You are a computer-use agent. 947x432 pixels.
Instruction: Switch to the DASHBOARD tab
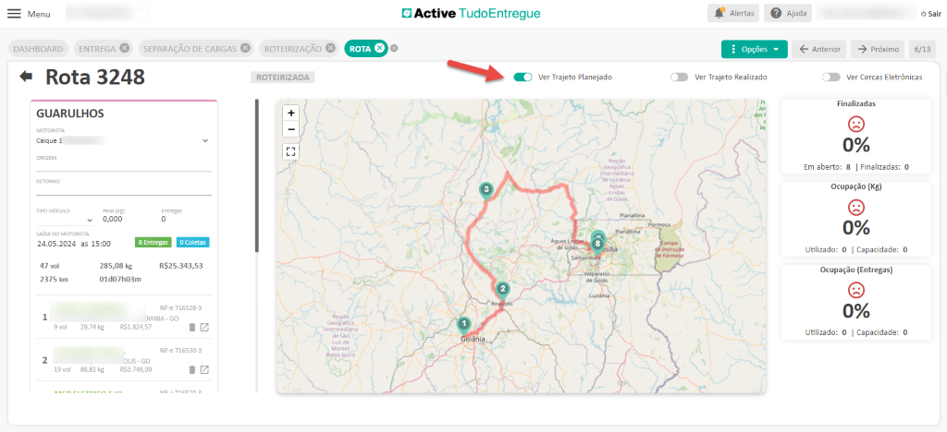tap(39, 49)
